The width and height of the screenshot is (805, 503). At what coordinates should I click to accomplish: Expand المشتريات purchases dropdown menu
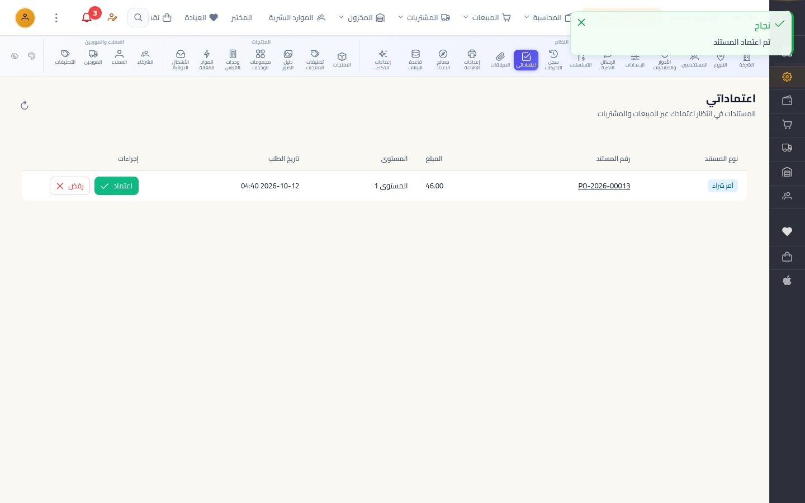pyautogui.click(x=424, y=18)
